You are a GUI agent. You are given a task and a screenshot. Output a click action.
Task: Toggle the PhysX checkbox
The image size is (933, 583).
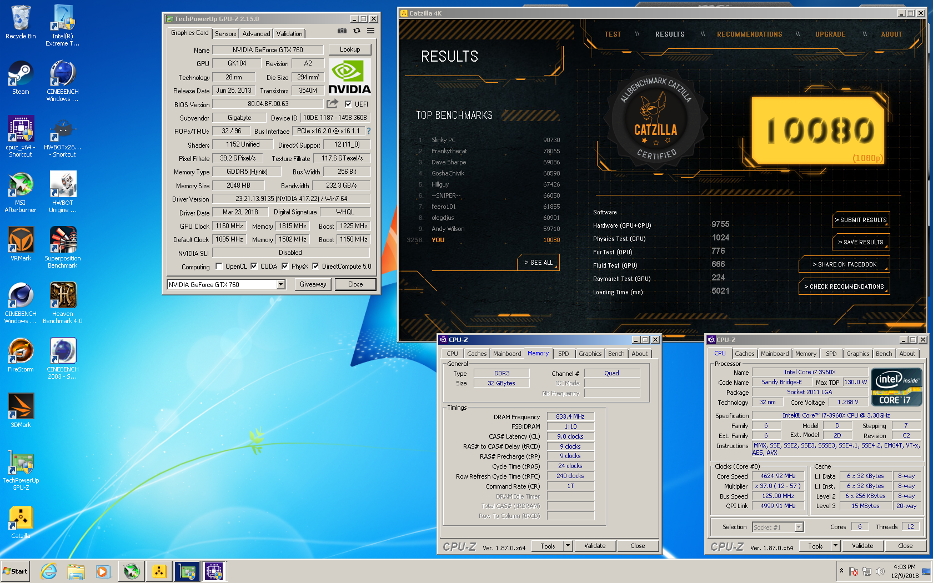[x=285, y=267]
